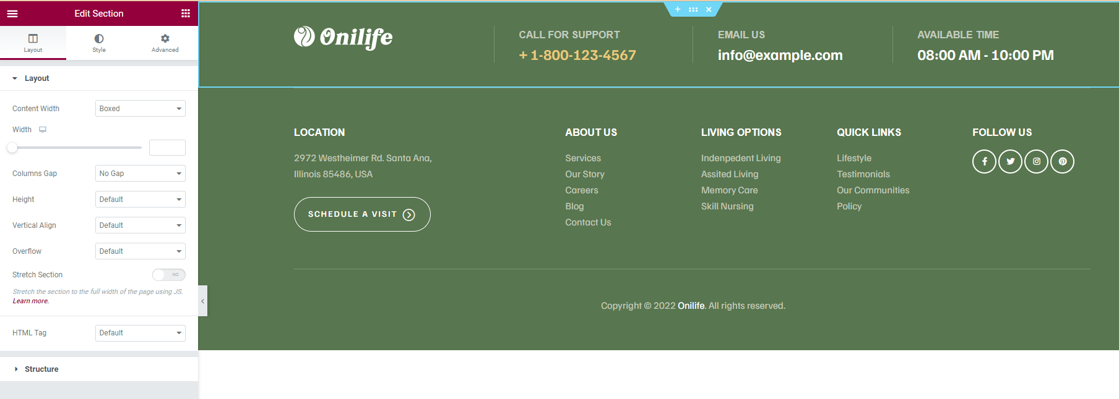Open the Columns Gap dropdown
This screenshot has width=1119, height=399.
140,174
